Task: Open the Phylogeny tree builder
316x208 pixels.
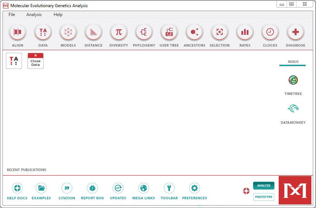Action: point(144,33)
